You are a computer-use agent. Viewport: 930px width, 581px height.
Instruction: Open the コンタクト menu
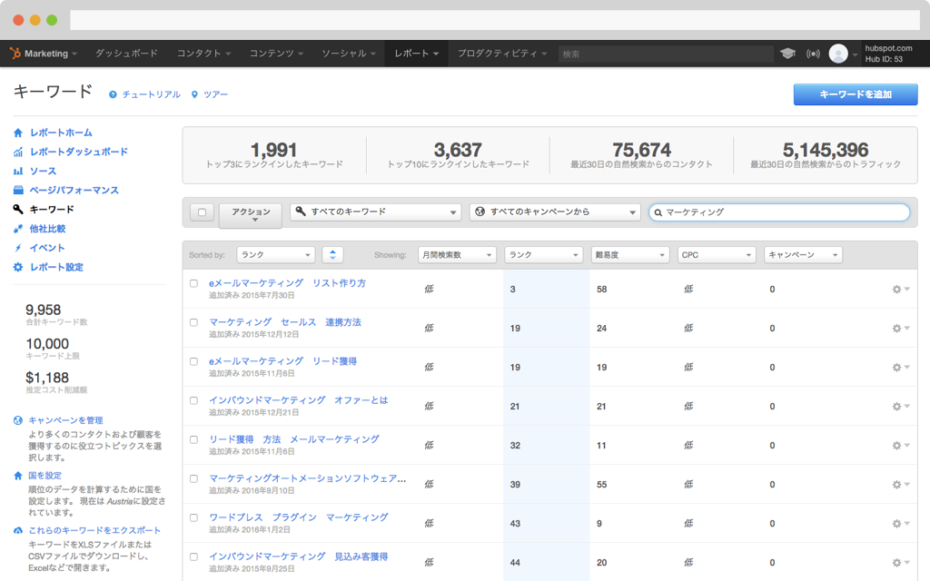click(204, 54)
